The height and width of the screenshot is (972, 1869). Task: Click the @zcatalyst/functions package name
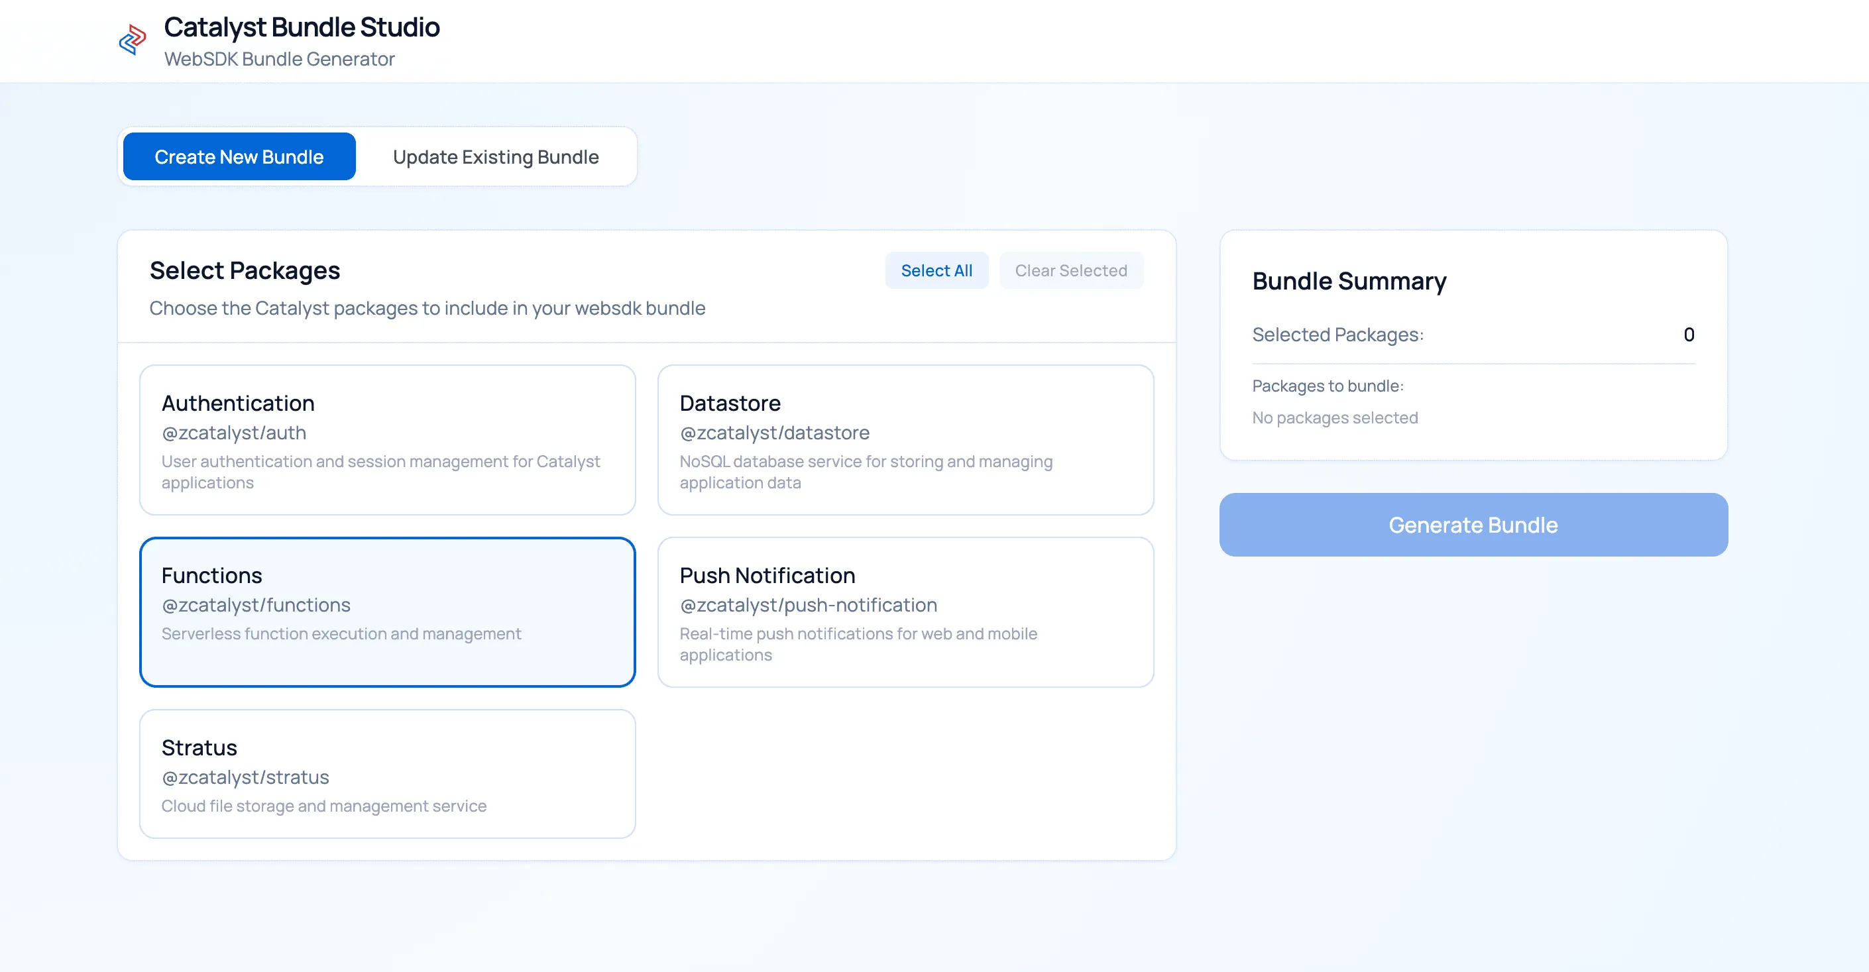tap(256, 605)
